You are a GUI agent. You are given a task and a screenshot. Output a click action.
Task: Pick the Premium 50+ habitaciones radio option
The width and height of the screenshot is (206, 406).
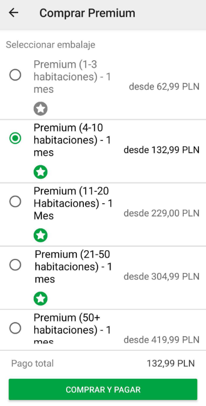15,328
